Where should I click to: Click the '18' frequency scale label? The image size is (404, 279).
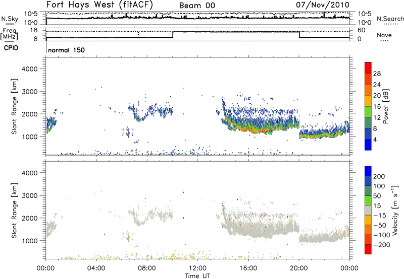(x=33, y=30)
